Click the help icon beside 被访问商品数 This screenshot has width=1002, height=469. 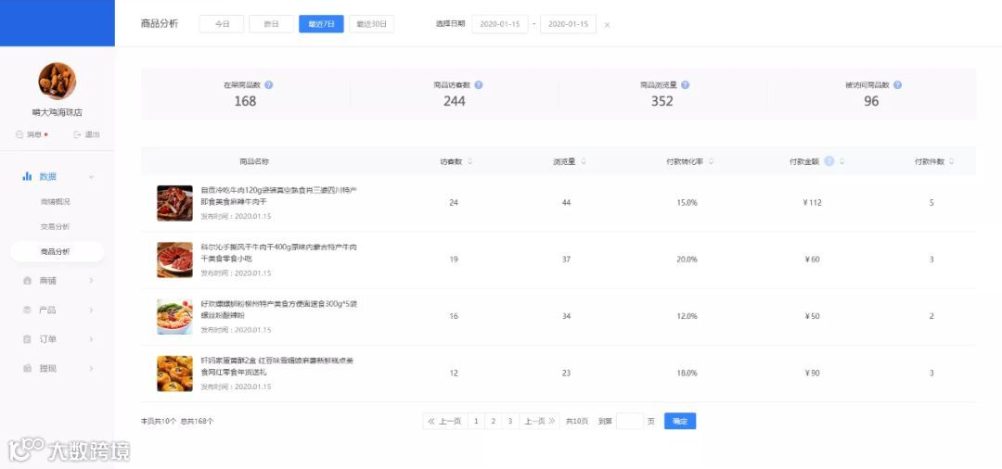point(897,85)
